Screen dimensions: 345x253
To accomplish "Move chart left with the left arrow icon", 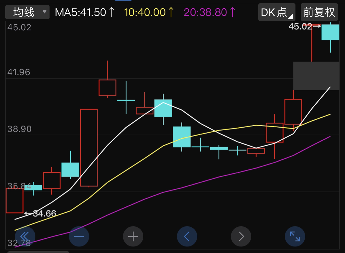I will tap(187, 236).
